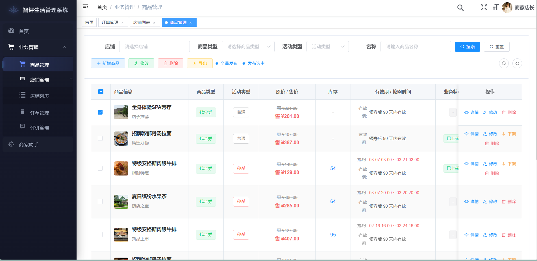Open the 商品类型 dropdown
The width and height of the screenshot is (537, 261).
click(248, 47)
